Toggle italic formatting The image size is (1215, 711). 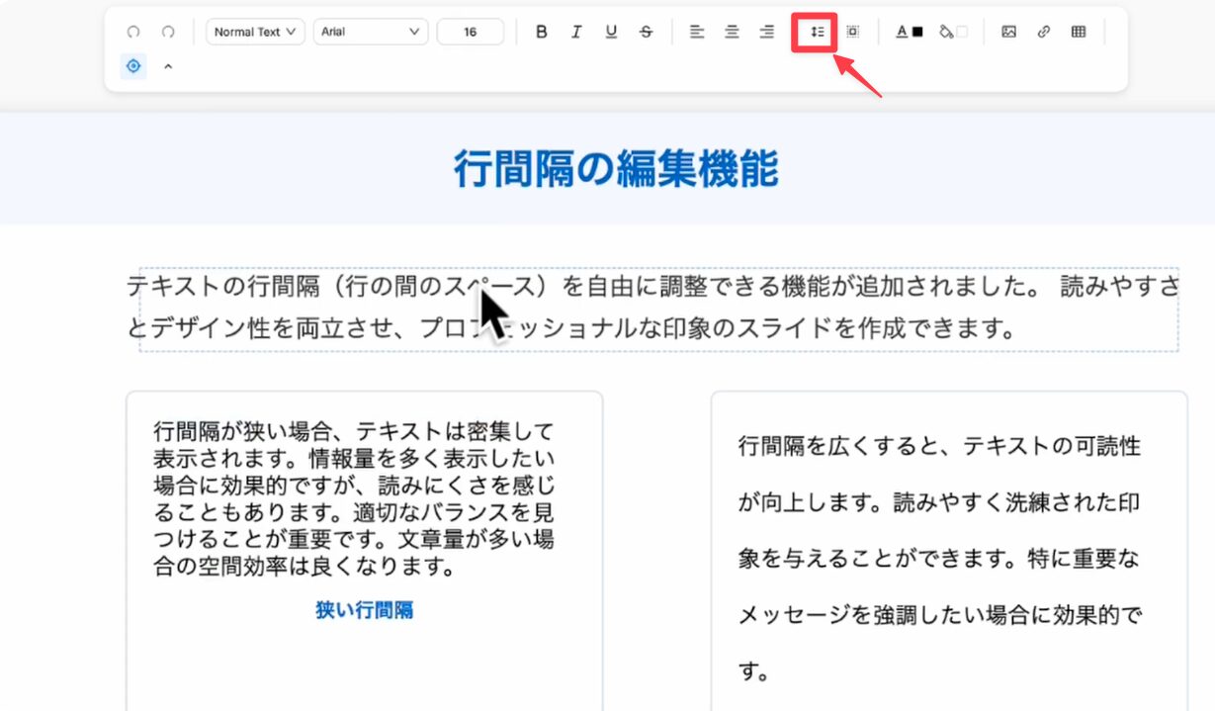pyautogui.click(x=576, y=32)
